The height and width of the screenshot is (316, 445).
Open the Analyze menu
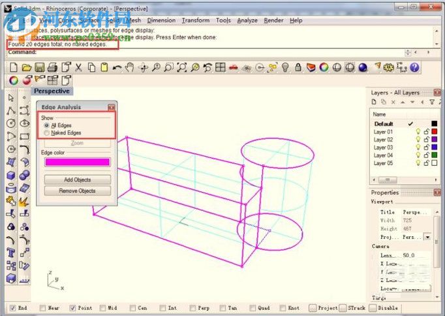247,20
